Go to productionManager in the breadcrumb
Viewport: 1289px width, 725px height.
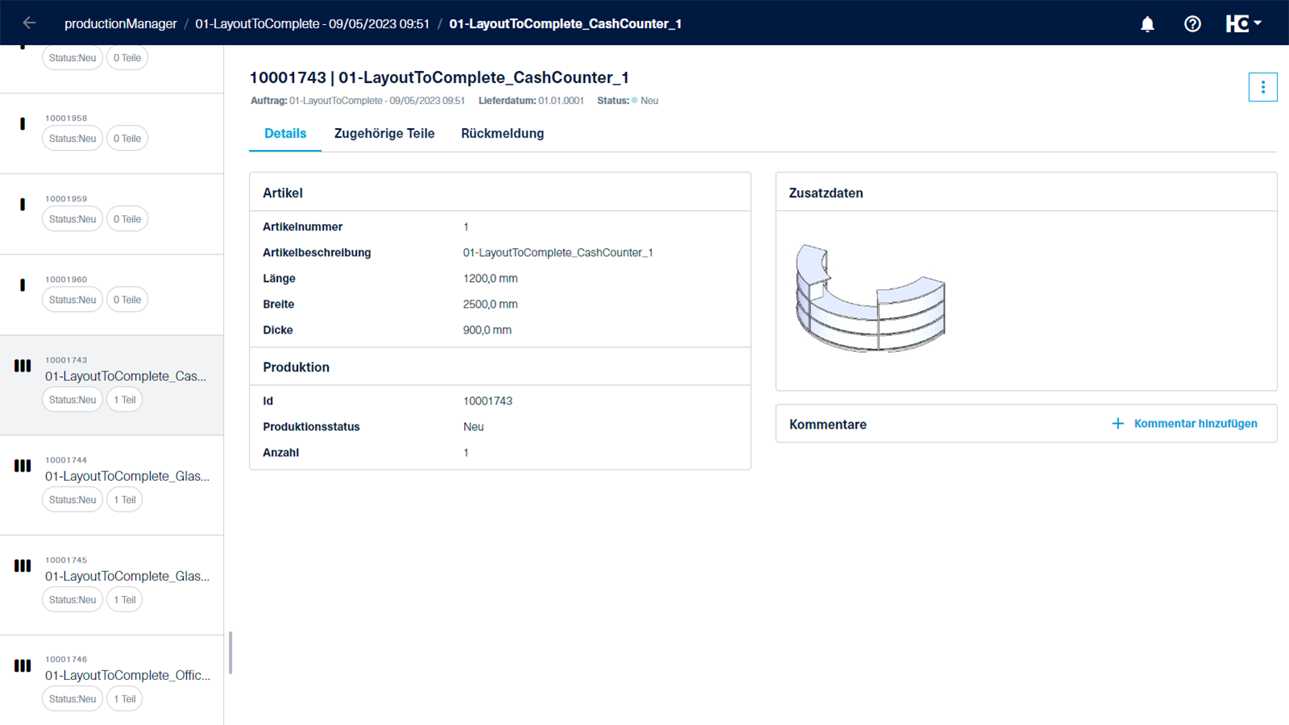tap(120, 24)
